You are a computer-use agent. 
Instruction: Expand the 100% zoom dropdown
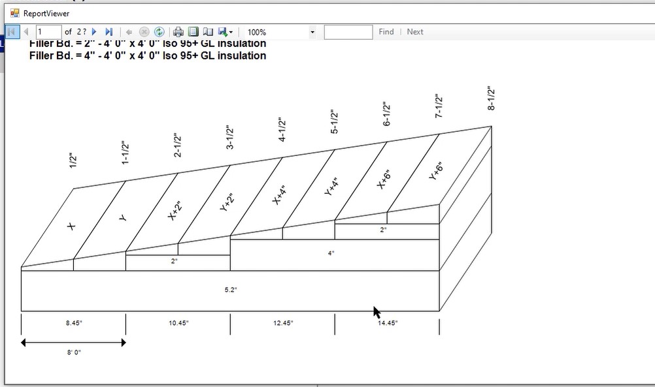coord(312,32)
